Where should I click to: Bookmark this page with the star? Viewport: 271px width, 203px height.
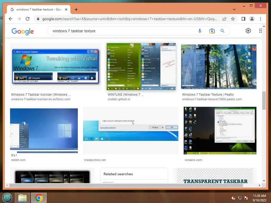tap(233, 19)
